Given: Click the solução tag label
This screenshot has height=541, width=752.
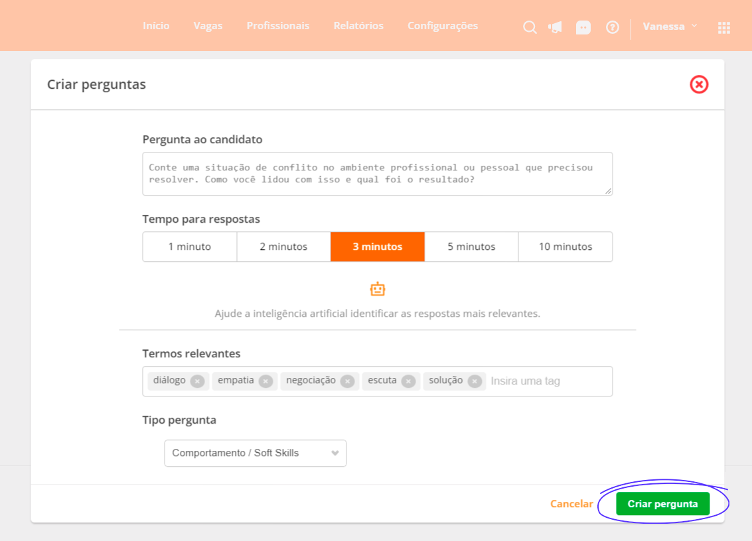Looking at the screenshot, I should pos(445,380).
